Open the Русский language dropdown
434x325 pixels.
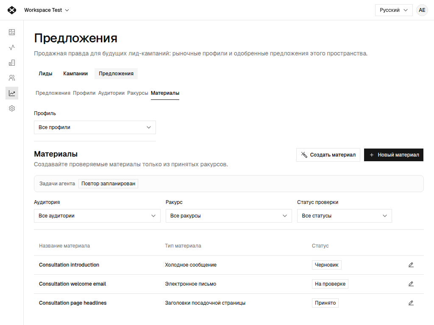point(394,10)
